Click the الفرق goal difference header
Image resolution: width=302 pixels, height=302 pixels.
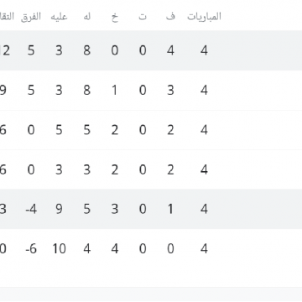[x=31, y=17]
